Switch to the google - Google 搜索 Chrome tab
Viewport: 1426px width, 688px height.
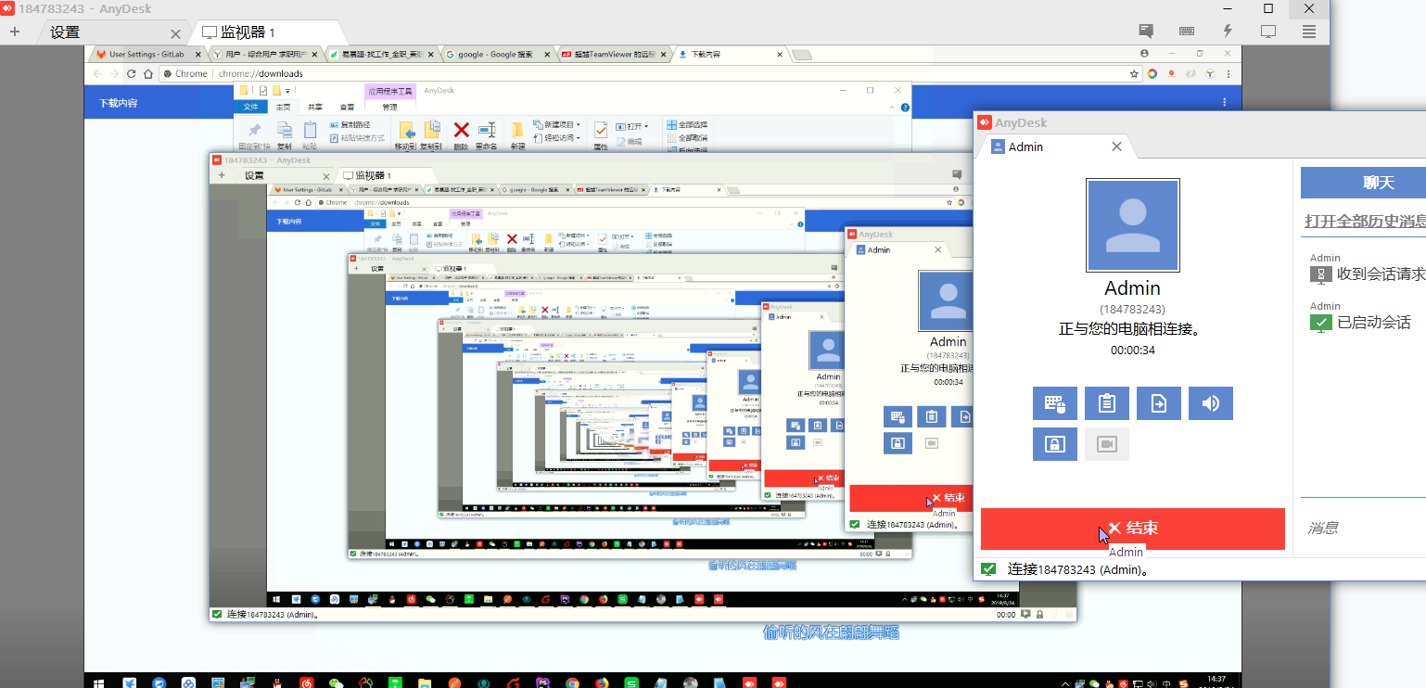pyautogui.click(x=497, y=55)
